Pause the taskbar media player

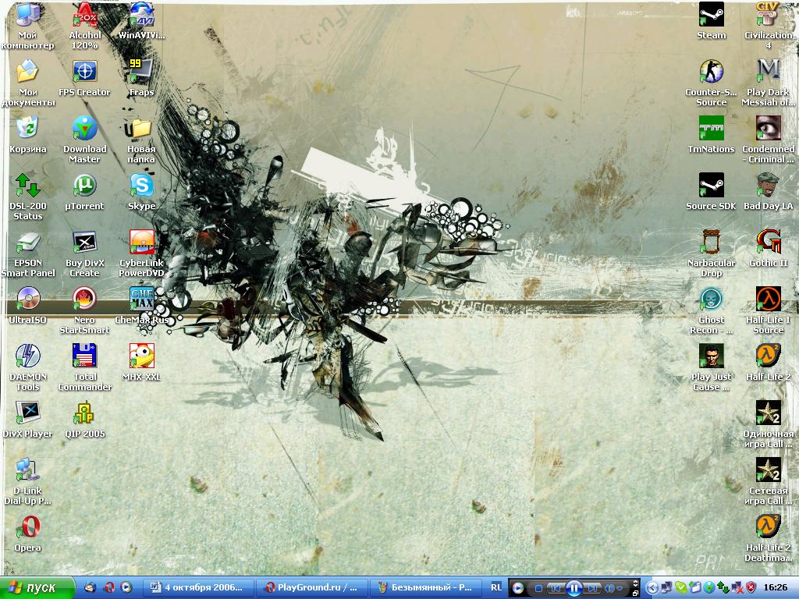[574, 588]
